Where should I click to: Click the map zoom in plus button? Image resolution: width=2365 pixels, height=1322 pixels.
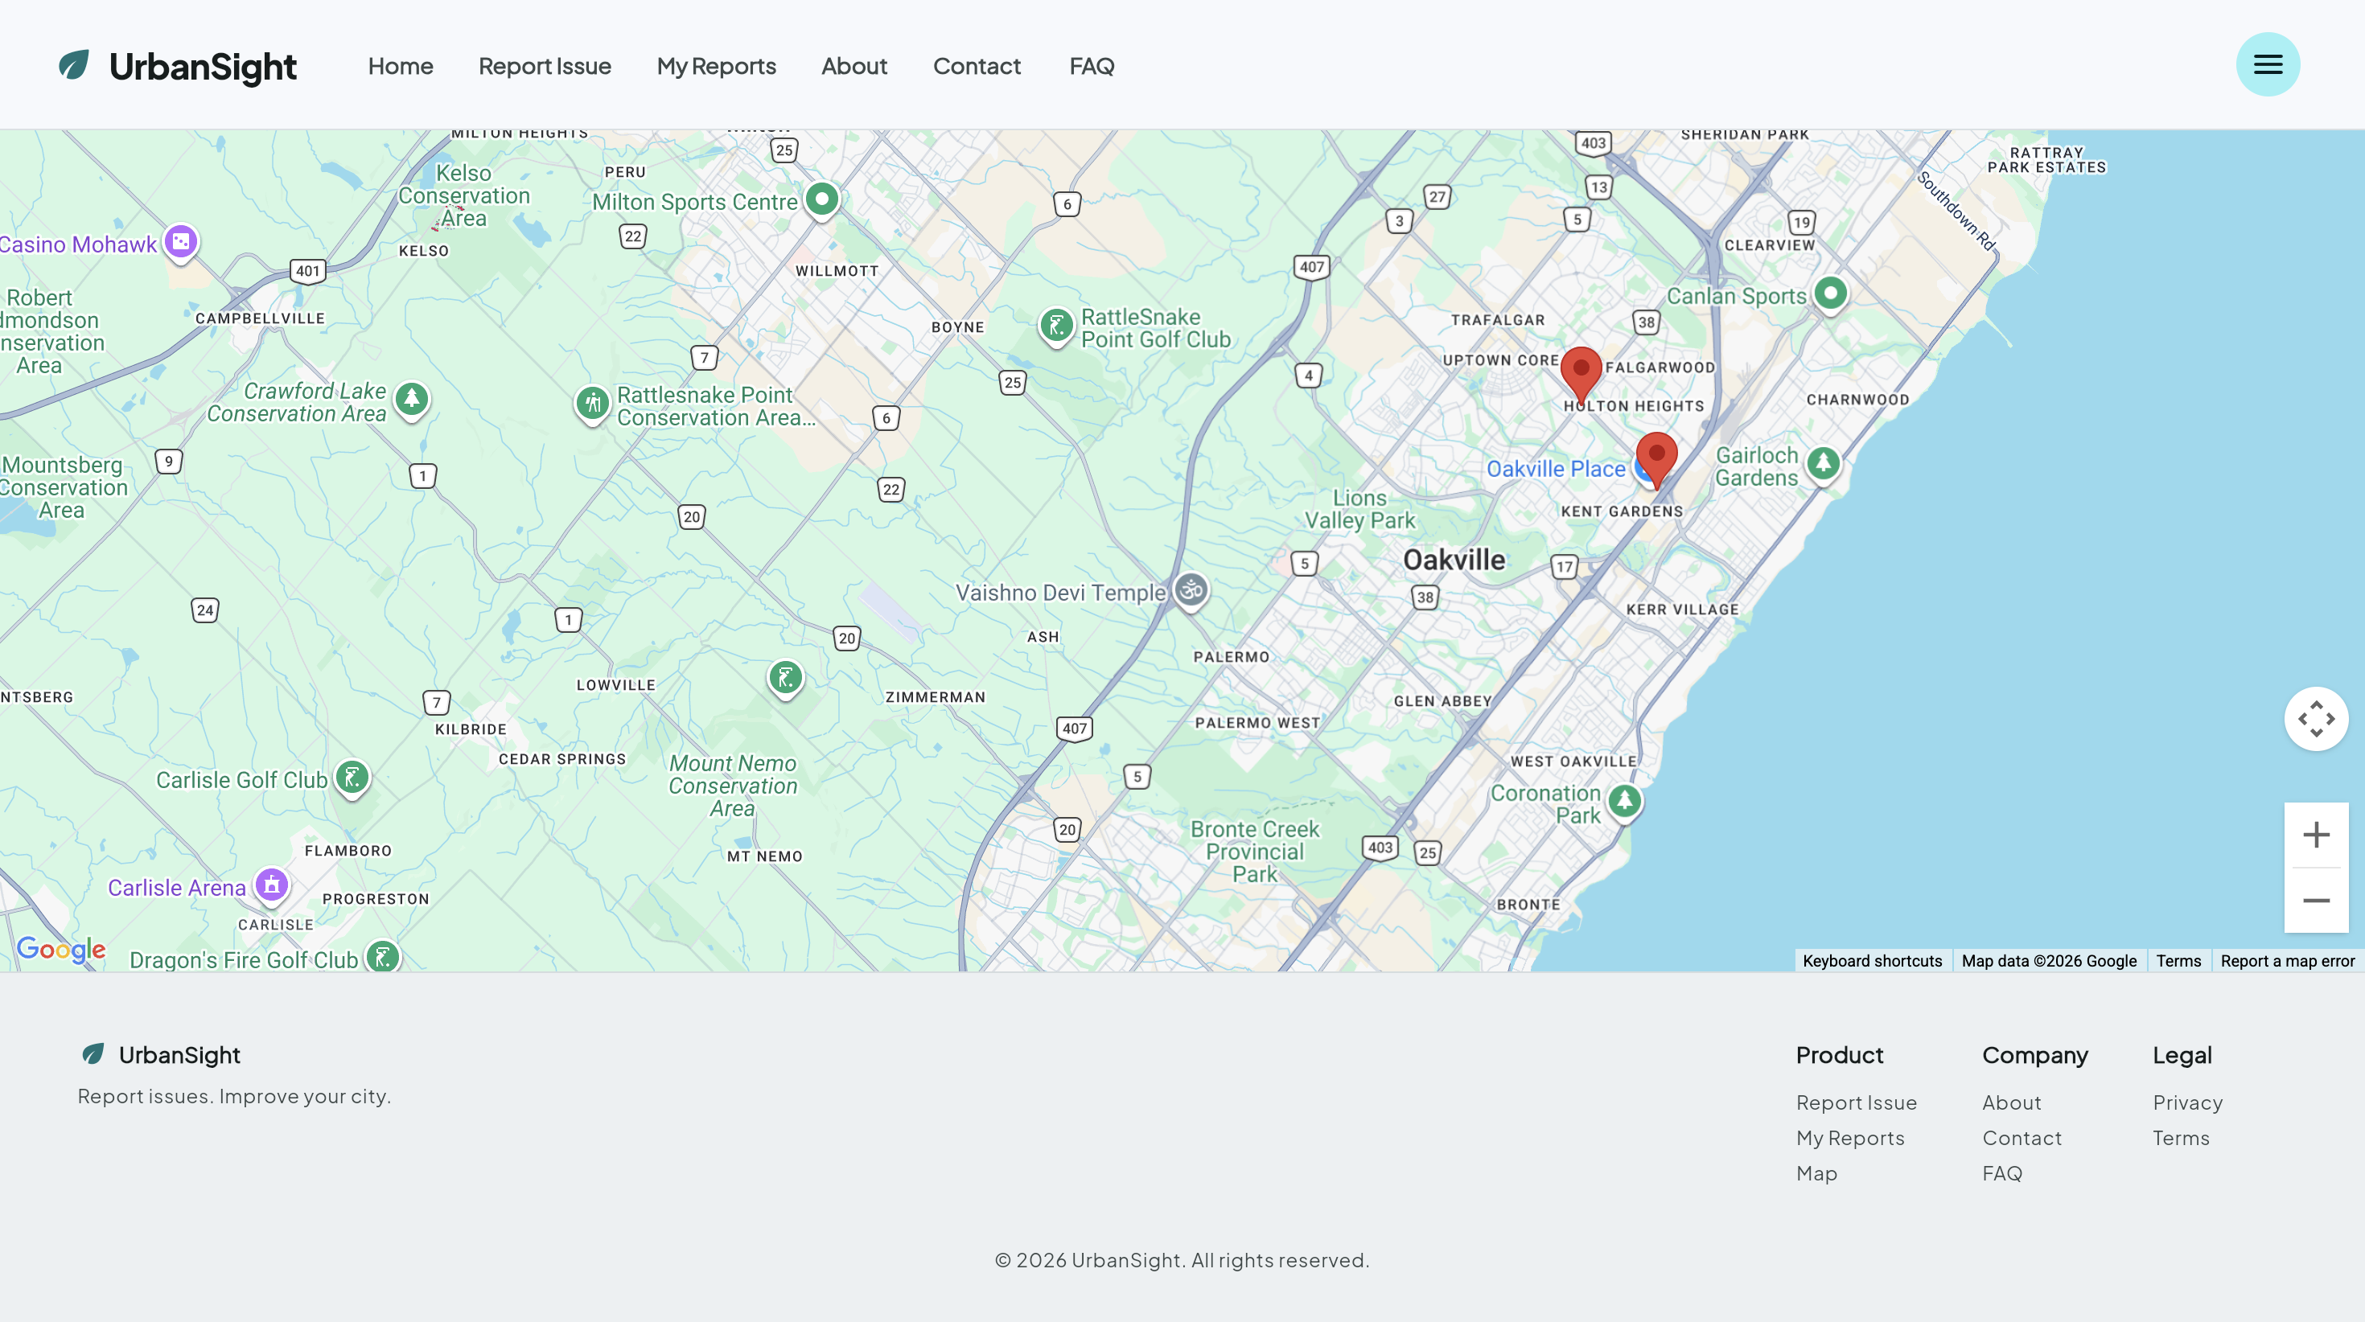2315,835
